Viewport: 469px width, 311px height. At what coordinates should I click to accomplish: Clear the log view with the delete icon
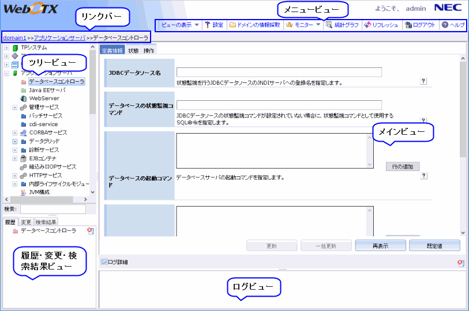coord(459,263)
